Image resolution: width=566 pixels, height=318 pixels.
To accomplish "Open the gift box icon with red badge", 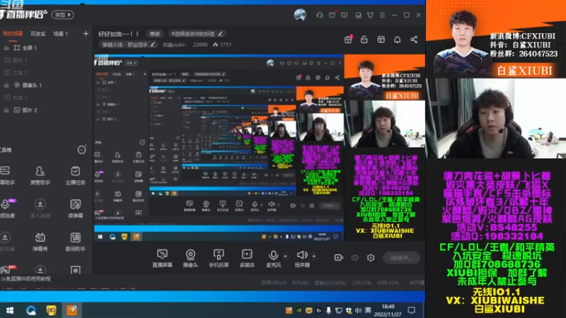I will (348, 40).
